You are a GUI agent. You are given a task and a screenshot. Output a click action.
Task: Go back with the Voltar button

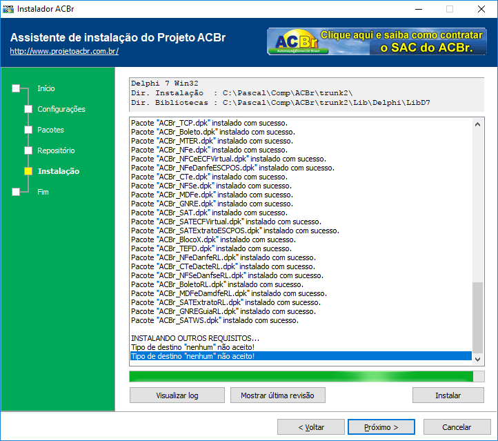pos(311,427)
